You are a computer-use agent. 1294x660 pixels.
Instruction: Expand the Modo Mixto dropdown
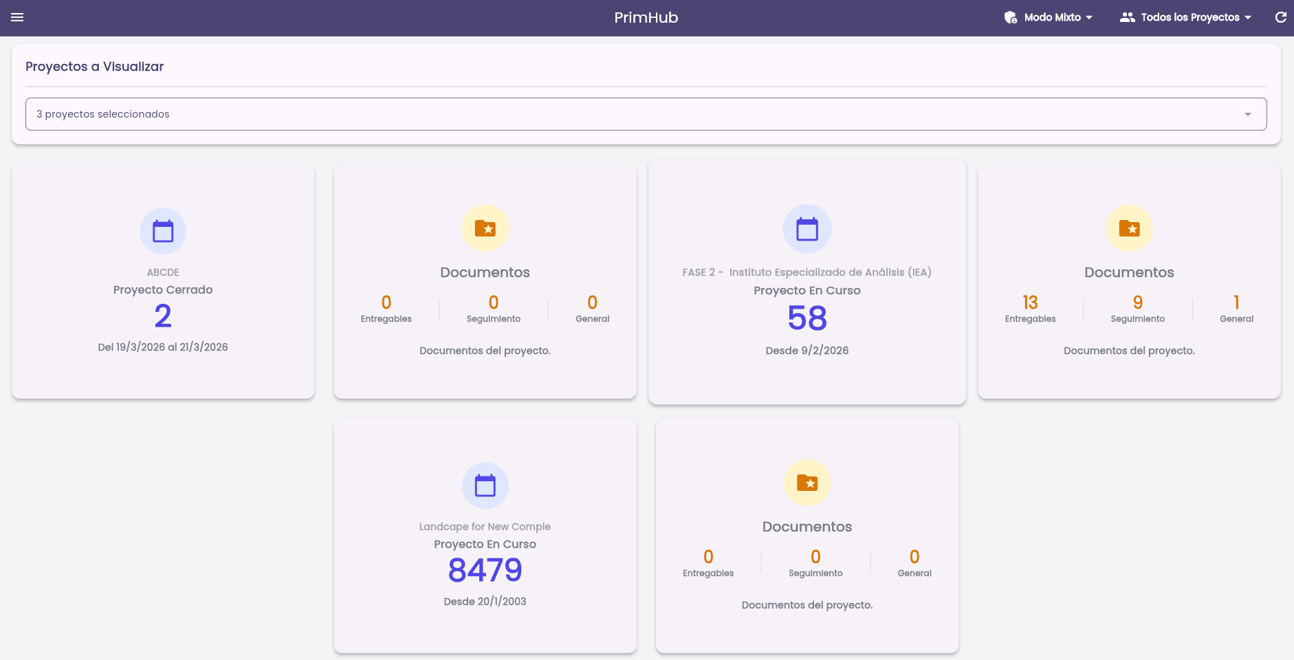(x=1049, y=17)
